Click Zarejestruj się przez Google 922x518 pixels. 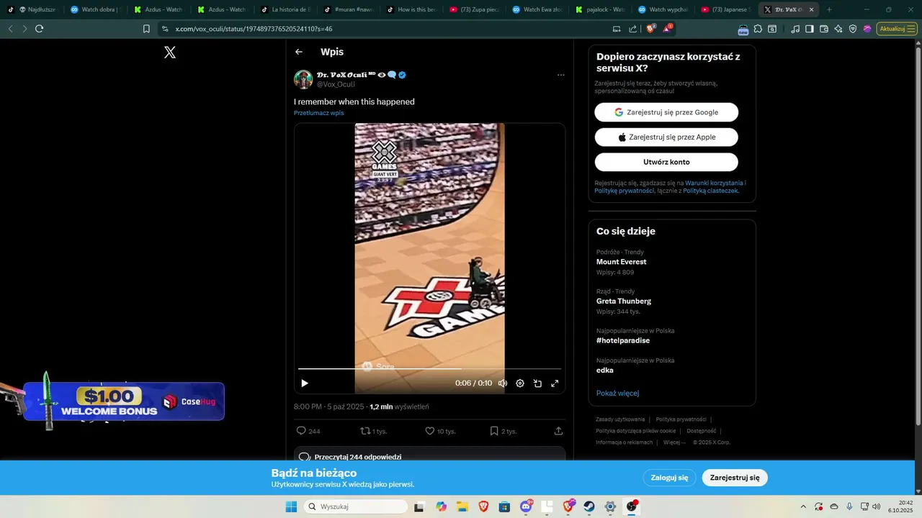(666, 112)
